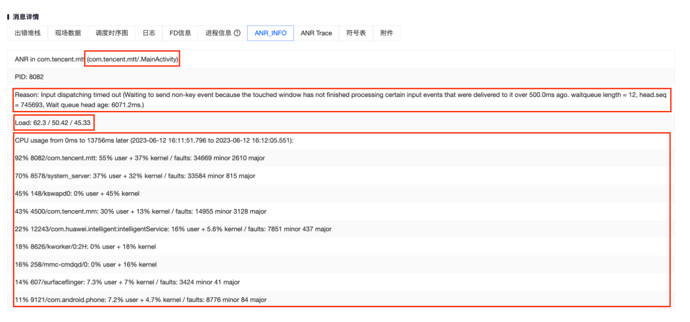690x322 pixels.
Task: Select the ANR_INFO tab
Action: click(270, 33)
